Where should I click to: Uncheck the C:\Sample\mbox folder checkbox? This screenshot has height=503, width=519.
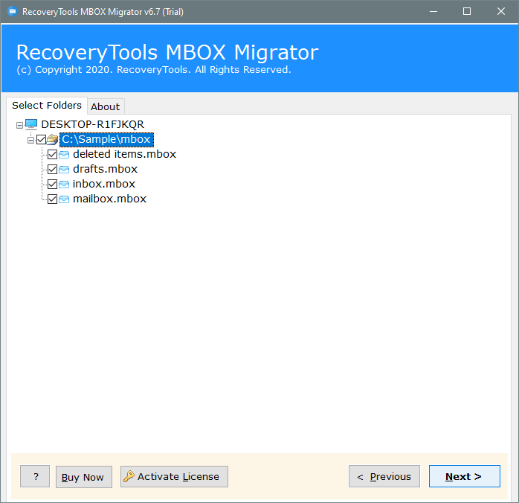41,139
